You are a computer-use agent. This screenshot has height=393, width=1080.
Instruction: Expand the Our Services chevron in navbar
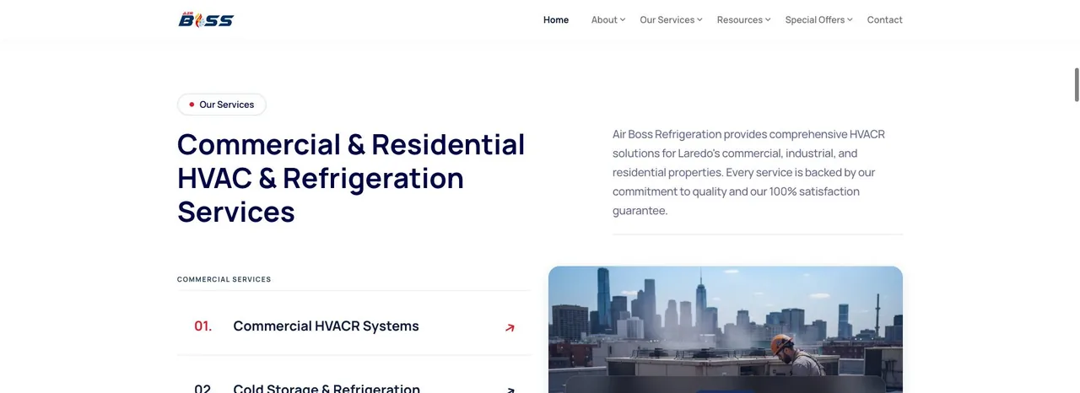click(x=699, y=19)
